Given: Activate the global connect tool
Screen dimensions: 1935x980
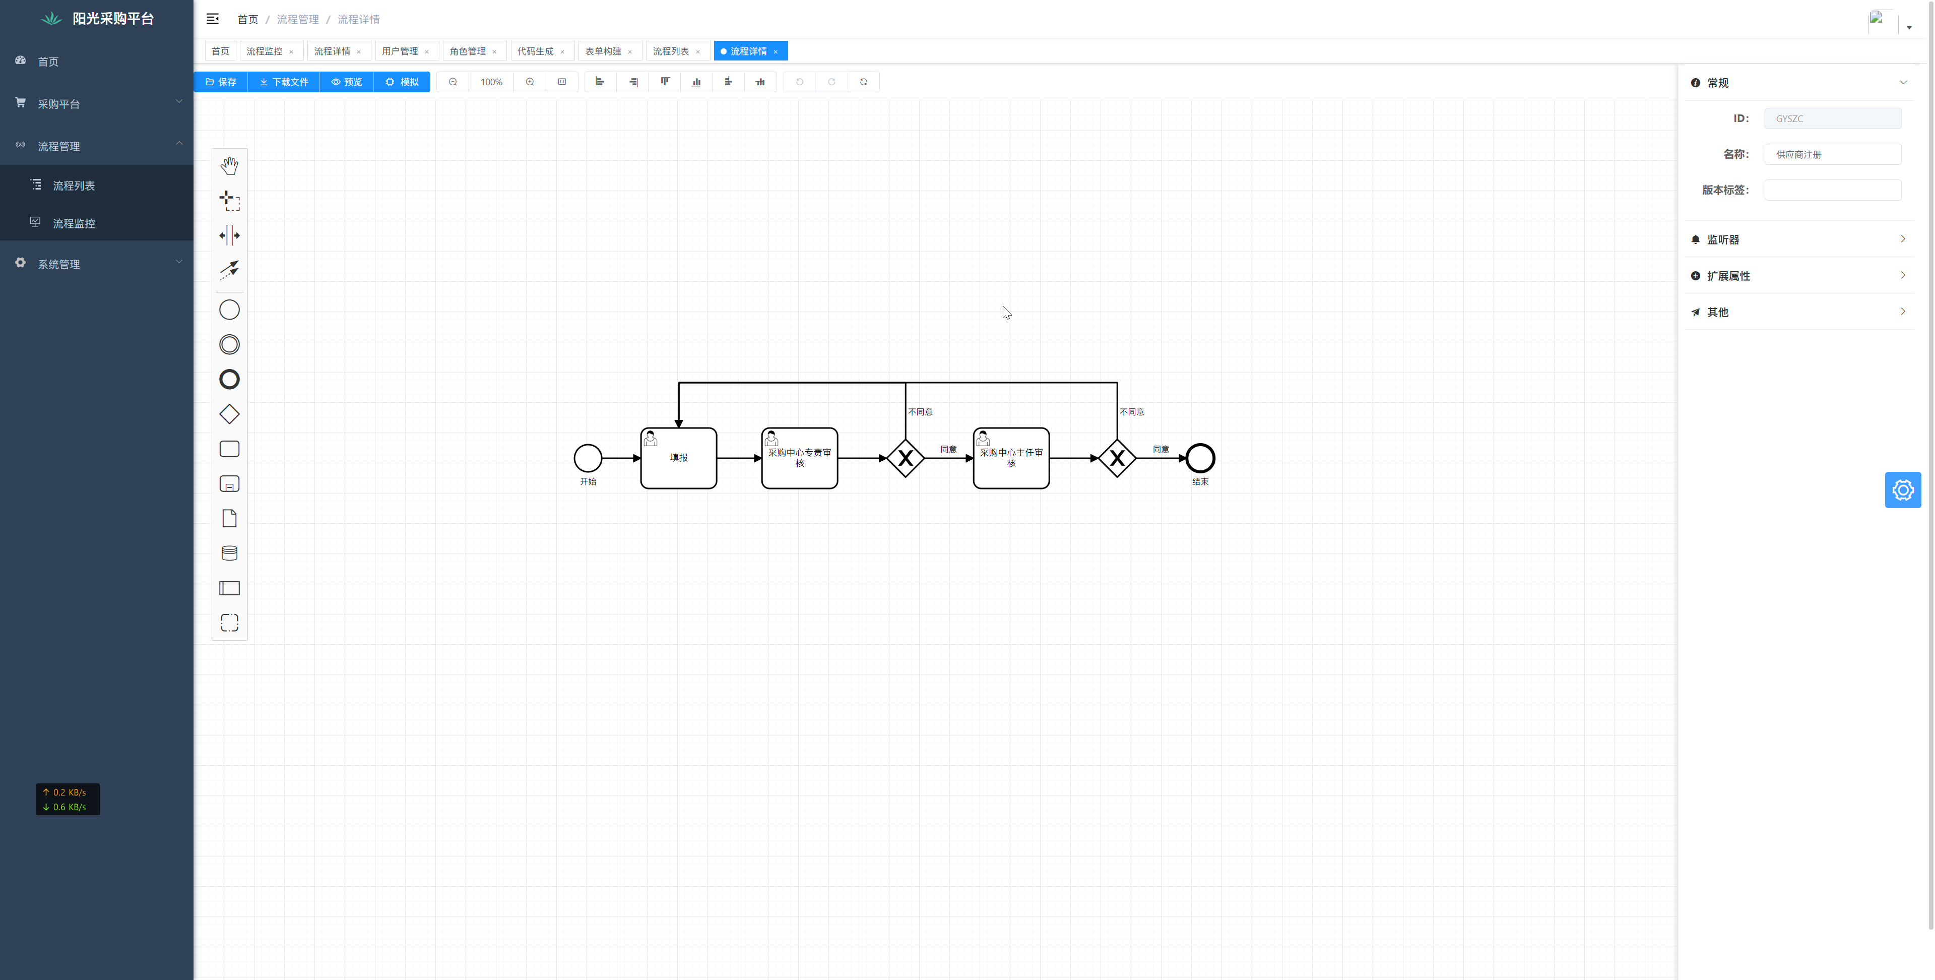Looking at the screenshot, I should 229,270.
